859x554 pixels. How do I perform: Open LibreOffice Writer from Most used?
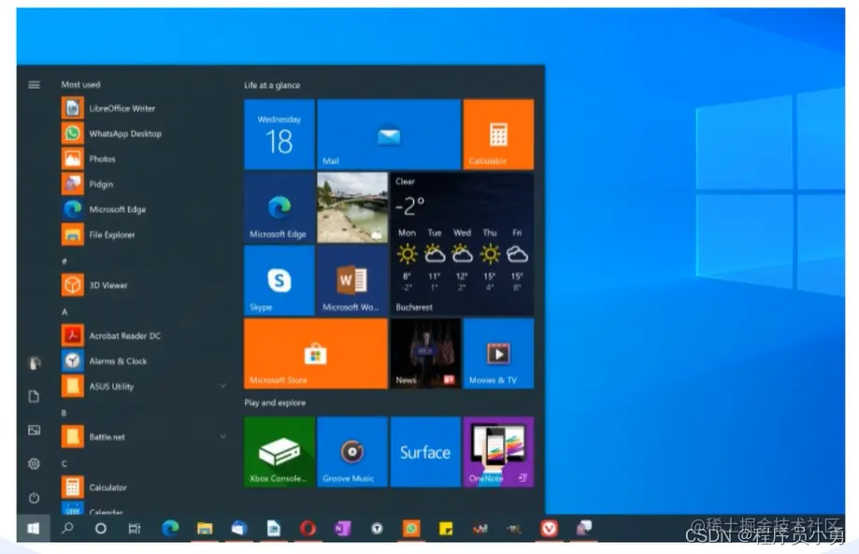pos(144,108)
